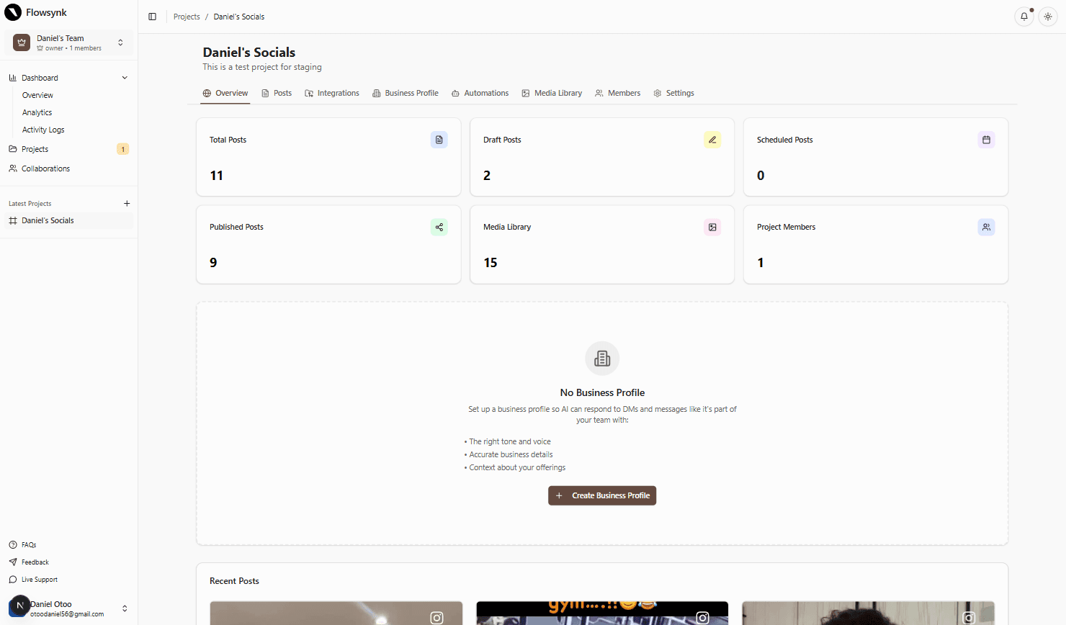Viewport: 1066px width, 625px height.
Task: Add a new project with the plus icon
Action: click(127, 202)
